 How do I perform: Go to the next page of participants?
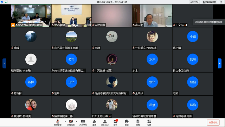tap(220, 63)
